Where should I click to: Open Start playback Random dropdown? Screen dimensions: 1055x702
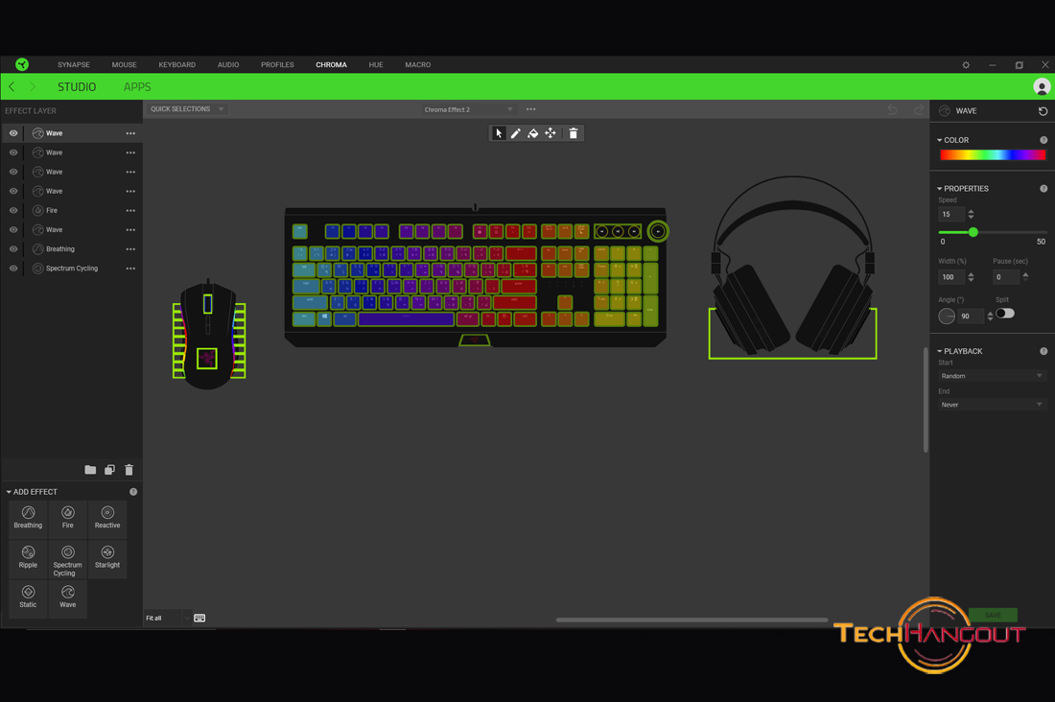[991, 376]
